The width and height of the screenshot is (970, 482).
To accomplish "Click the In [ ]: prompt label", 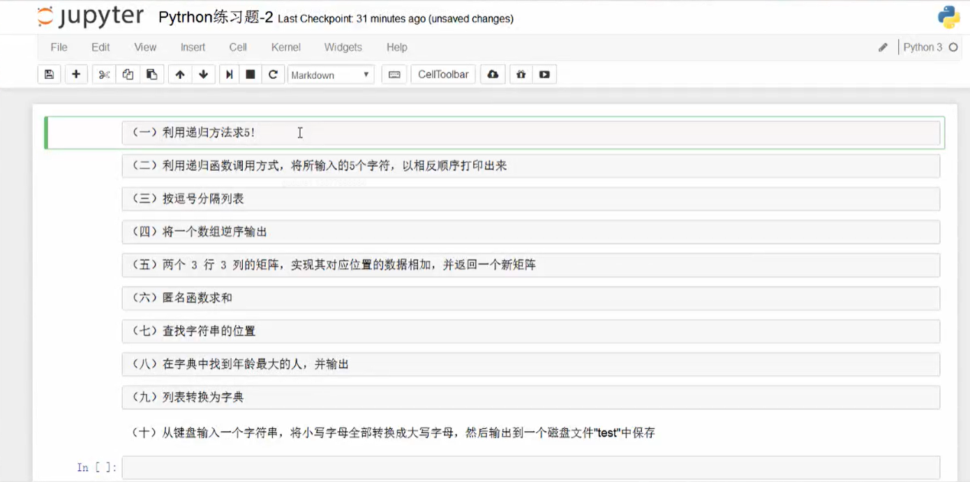I will 97,467.
